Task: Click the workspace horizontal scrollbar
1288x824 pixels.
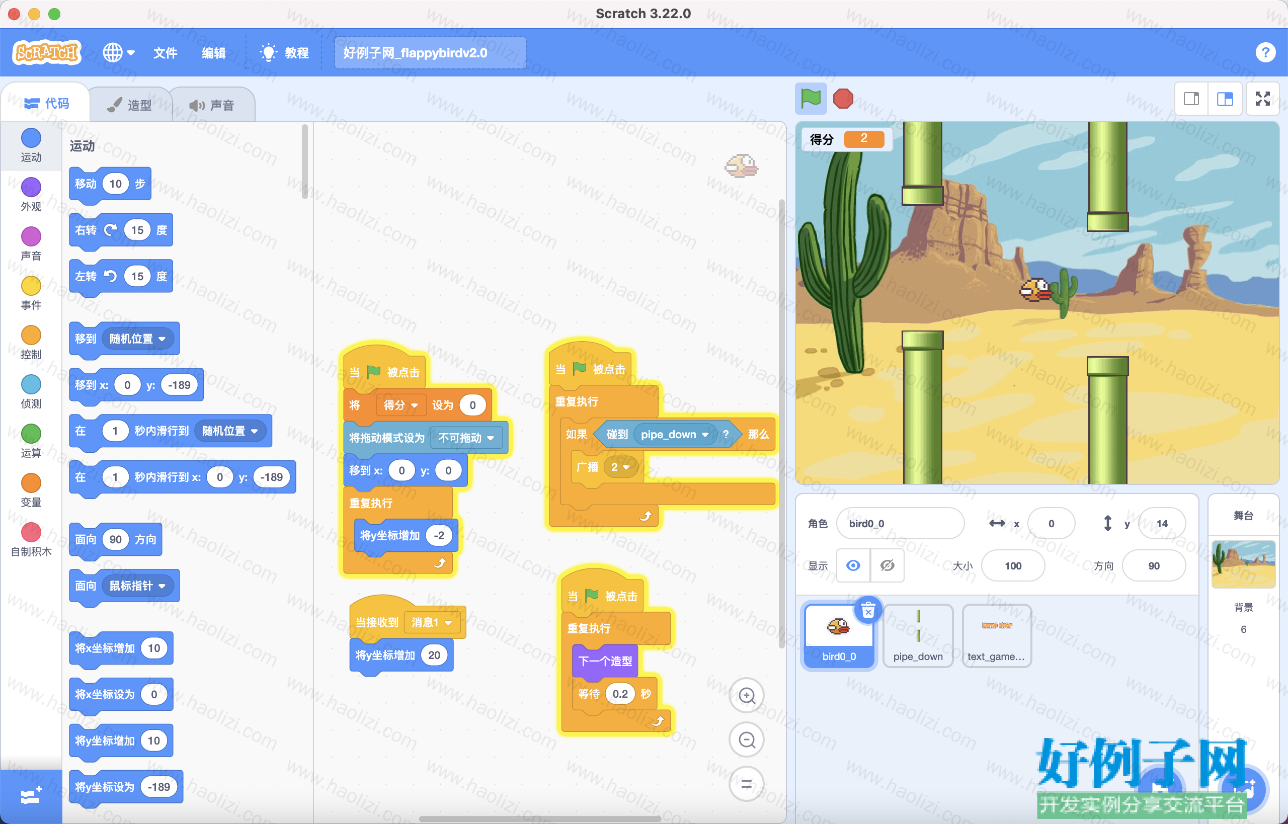Action: [539, 818]
